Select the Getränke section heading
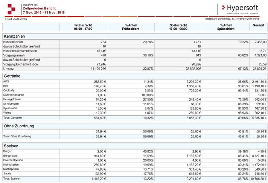268x183 pixels. (12, 76)
